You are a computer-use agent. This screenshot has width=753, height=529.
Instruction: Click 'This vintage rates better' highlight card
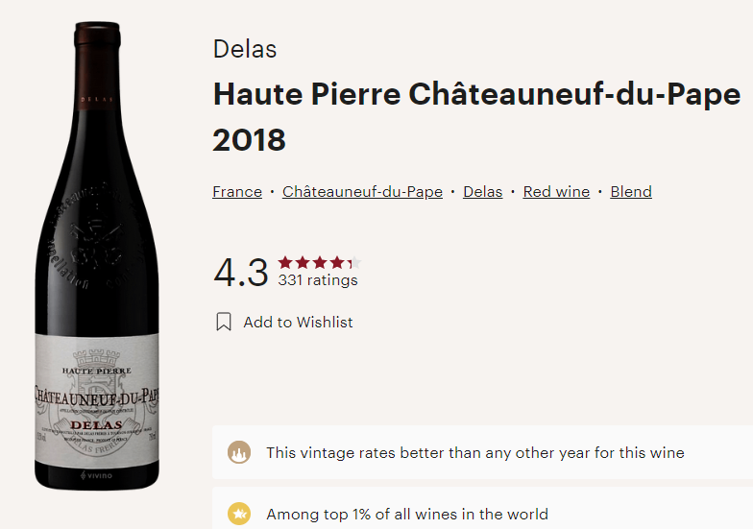pos(482,452)
